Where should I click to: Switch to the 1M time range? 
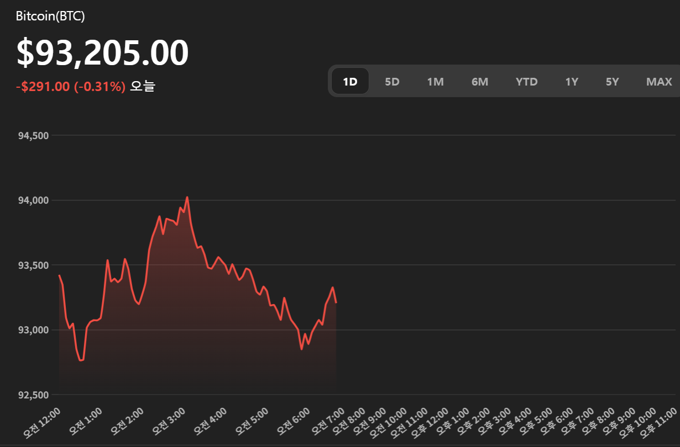point(436,82)
